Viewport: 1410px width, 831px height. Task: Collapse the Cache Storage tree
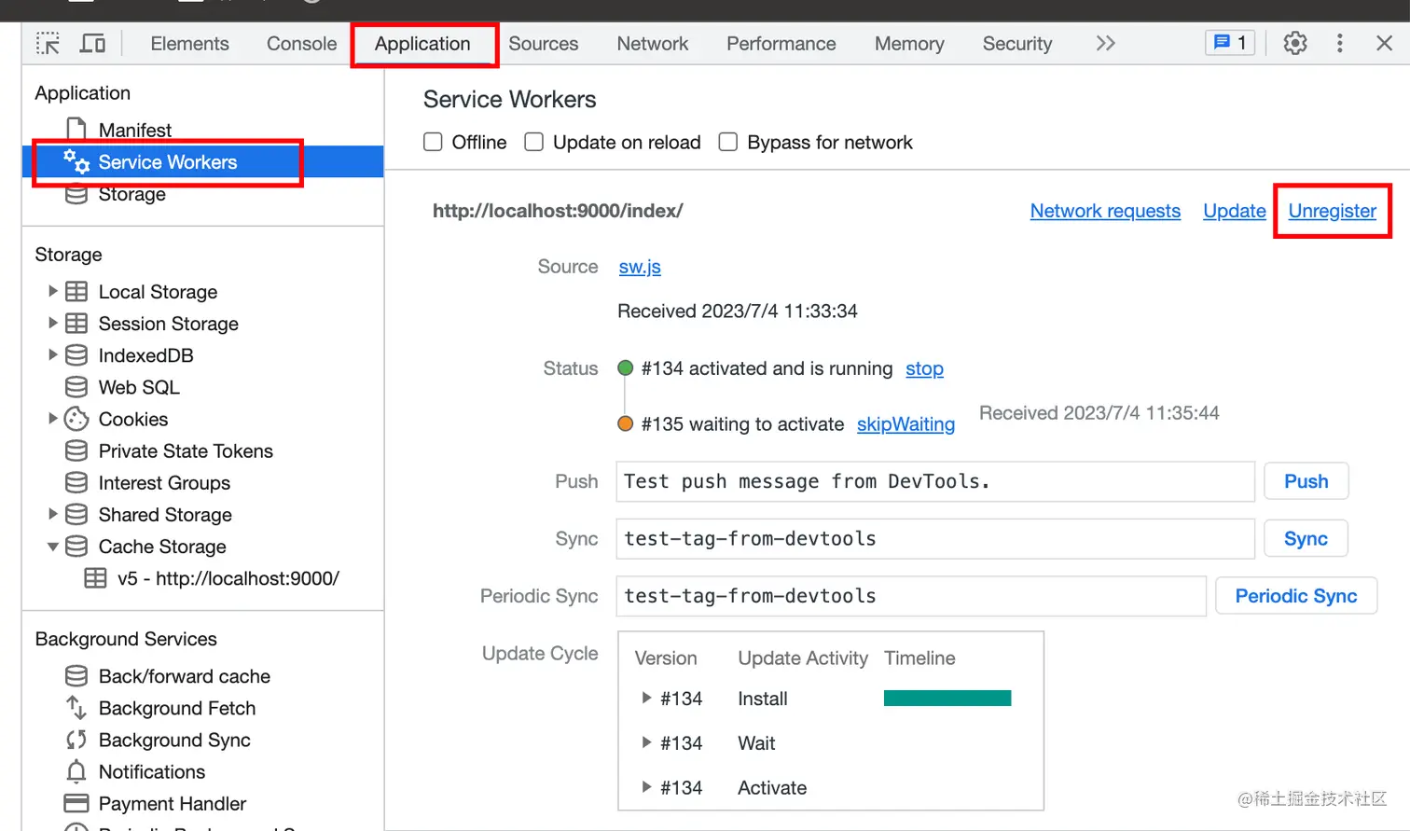52,546
